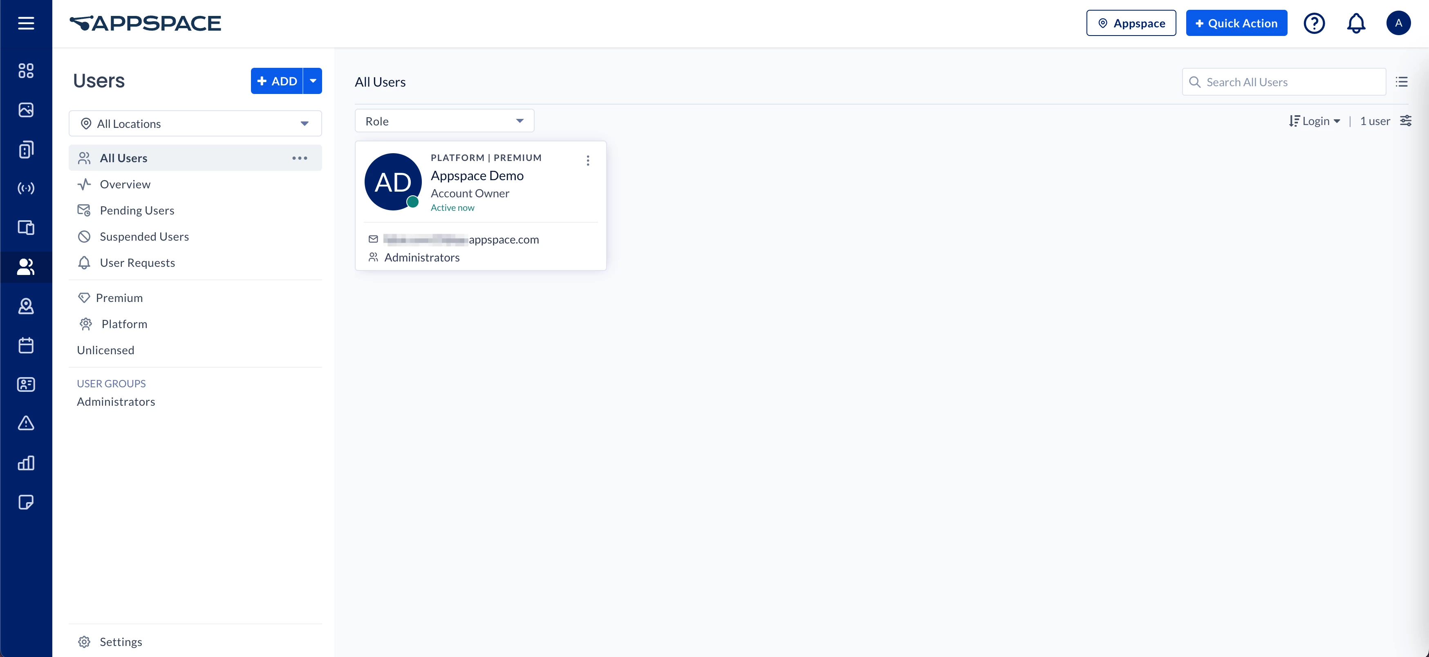Viewport: 1429px width, 657px height.
Task: Open the help question mark icon
Action: pos(1314,23)
